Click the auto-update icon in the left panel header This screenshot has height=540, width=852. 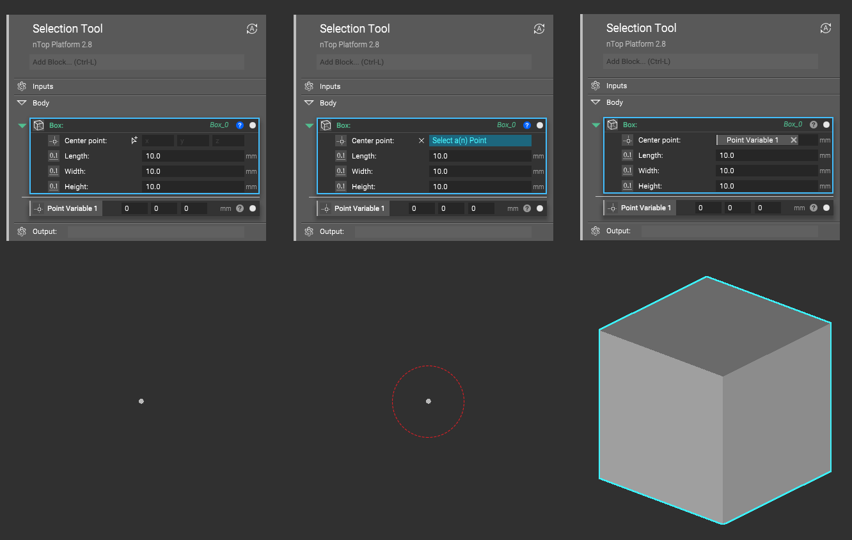tap(252, 29)
